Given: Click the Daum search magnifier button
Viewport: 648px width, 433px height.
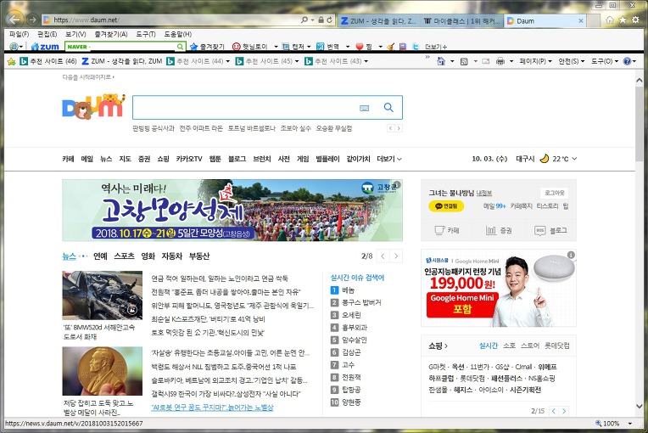Looking at the screenshot, I should tap(388, 108).
